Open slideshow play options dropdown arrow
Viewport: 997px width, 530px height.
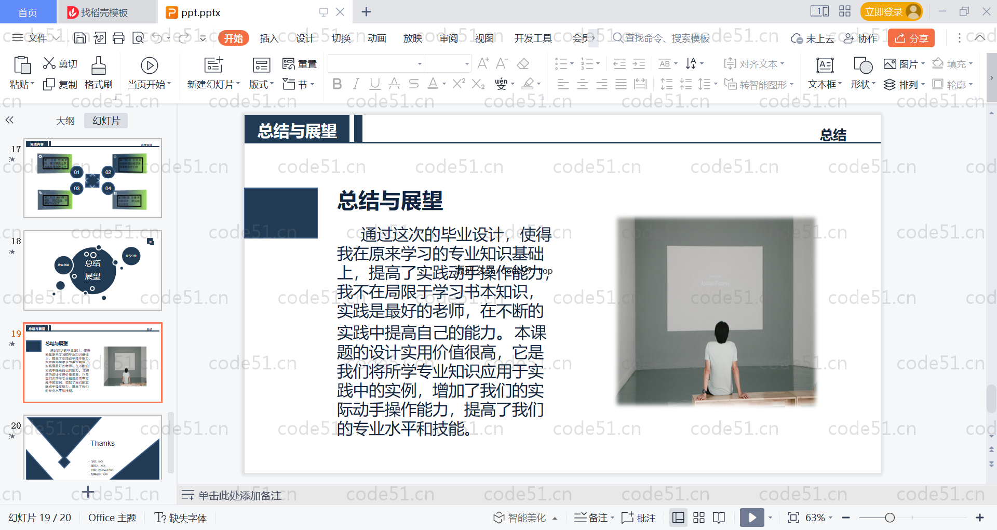[770, 518]
